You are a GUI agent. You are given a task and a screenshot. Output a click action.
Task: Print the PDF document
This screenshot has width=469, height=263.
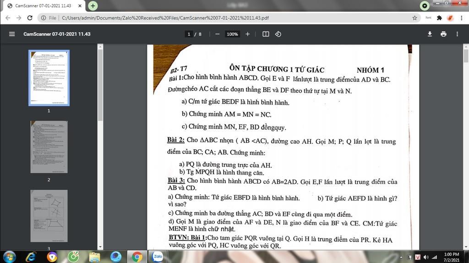point(443,34)
